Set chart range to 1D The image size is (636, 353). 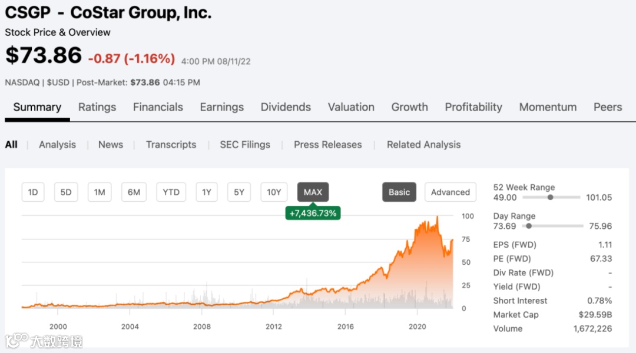tap(33, 192)
